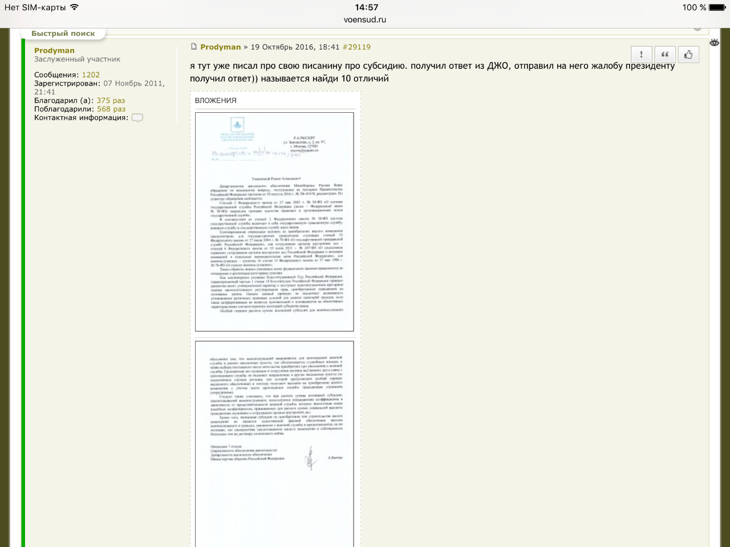730x547 pixels.
Task: Open the 375 раз thanks-given link
Action: tap(111, 101)
